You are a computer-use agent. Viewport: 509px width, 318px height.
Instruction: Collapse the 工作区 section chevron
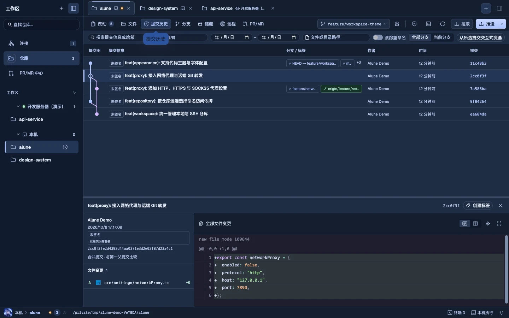[75, 93]
